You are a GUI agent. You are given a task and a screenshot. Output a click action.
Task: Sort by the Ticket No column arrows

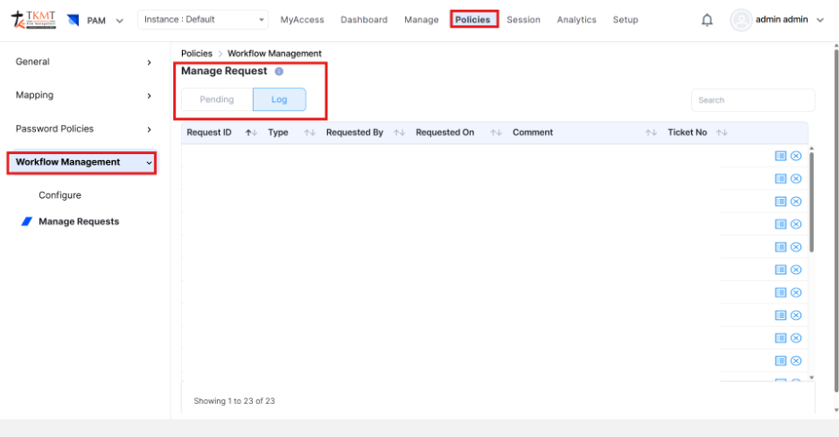[722, 133]
